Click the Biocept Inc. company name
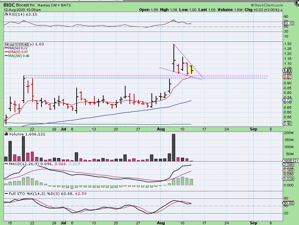Viewport: 299px width, 225px height. point(26,5)
